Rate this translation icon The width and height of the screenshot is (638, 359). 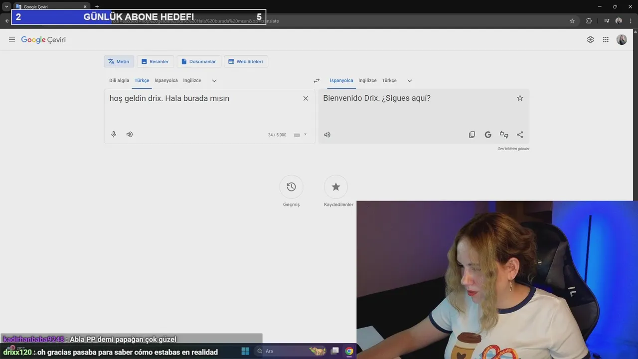pyautogui.click(x=504, y=135)
